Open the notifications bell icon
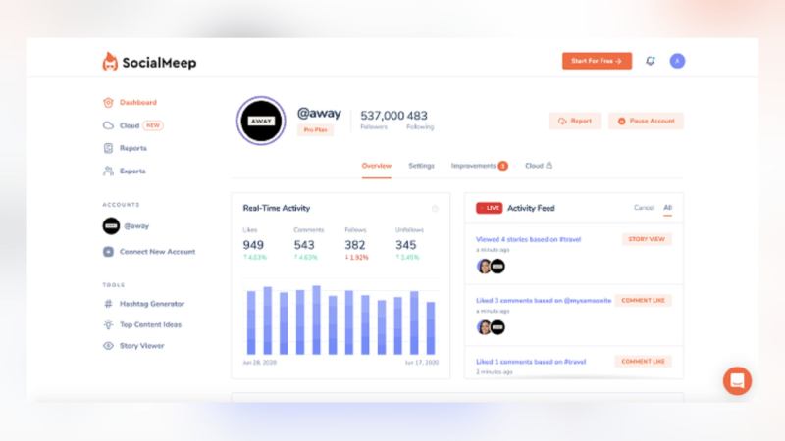This screenshot has height=441, width=785. [650, 61]
